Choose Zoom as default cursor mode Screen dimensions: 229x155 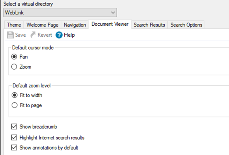14,67
